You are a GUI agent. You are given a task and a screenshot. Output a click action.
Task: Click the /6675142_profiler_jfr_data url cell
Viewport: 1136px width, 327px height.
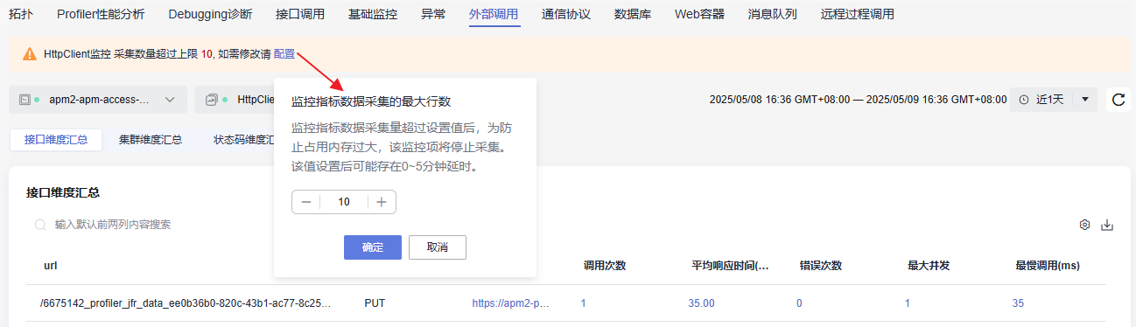(186, 303)
